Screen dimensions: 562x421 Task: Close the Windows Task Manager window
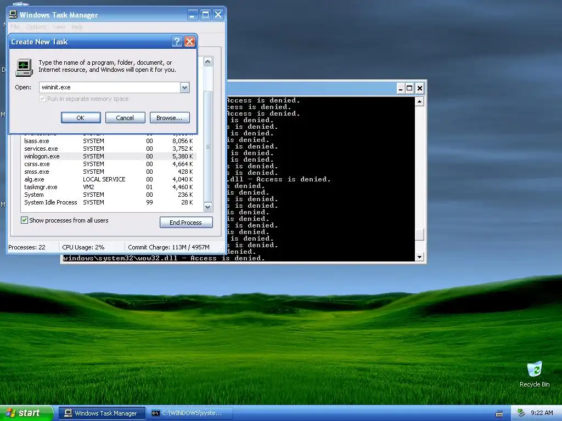[218, 15]
